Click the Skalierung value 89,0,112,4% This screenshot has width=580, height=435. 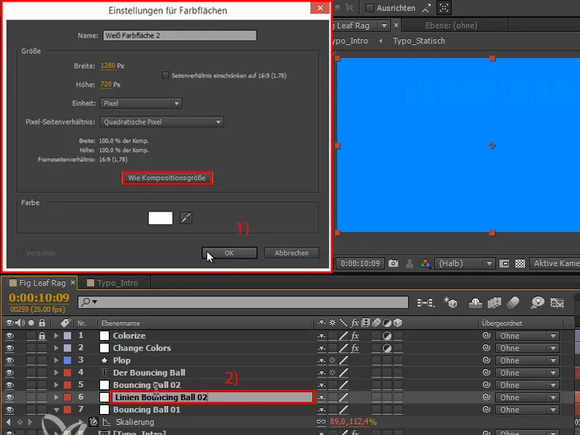(x=353, y=422)
